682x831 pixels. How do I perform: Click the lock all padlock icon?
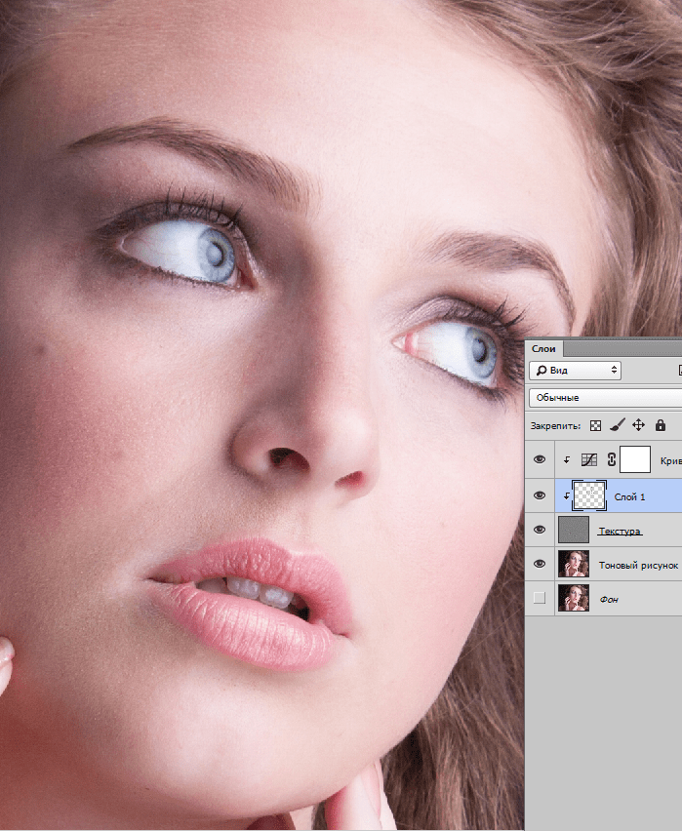[660, 425]
